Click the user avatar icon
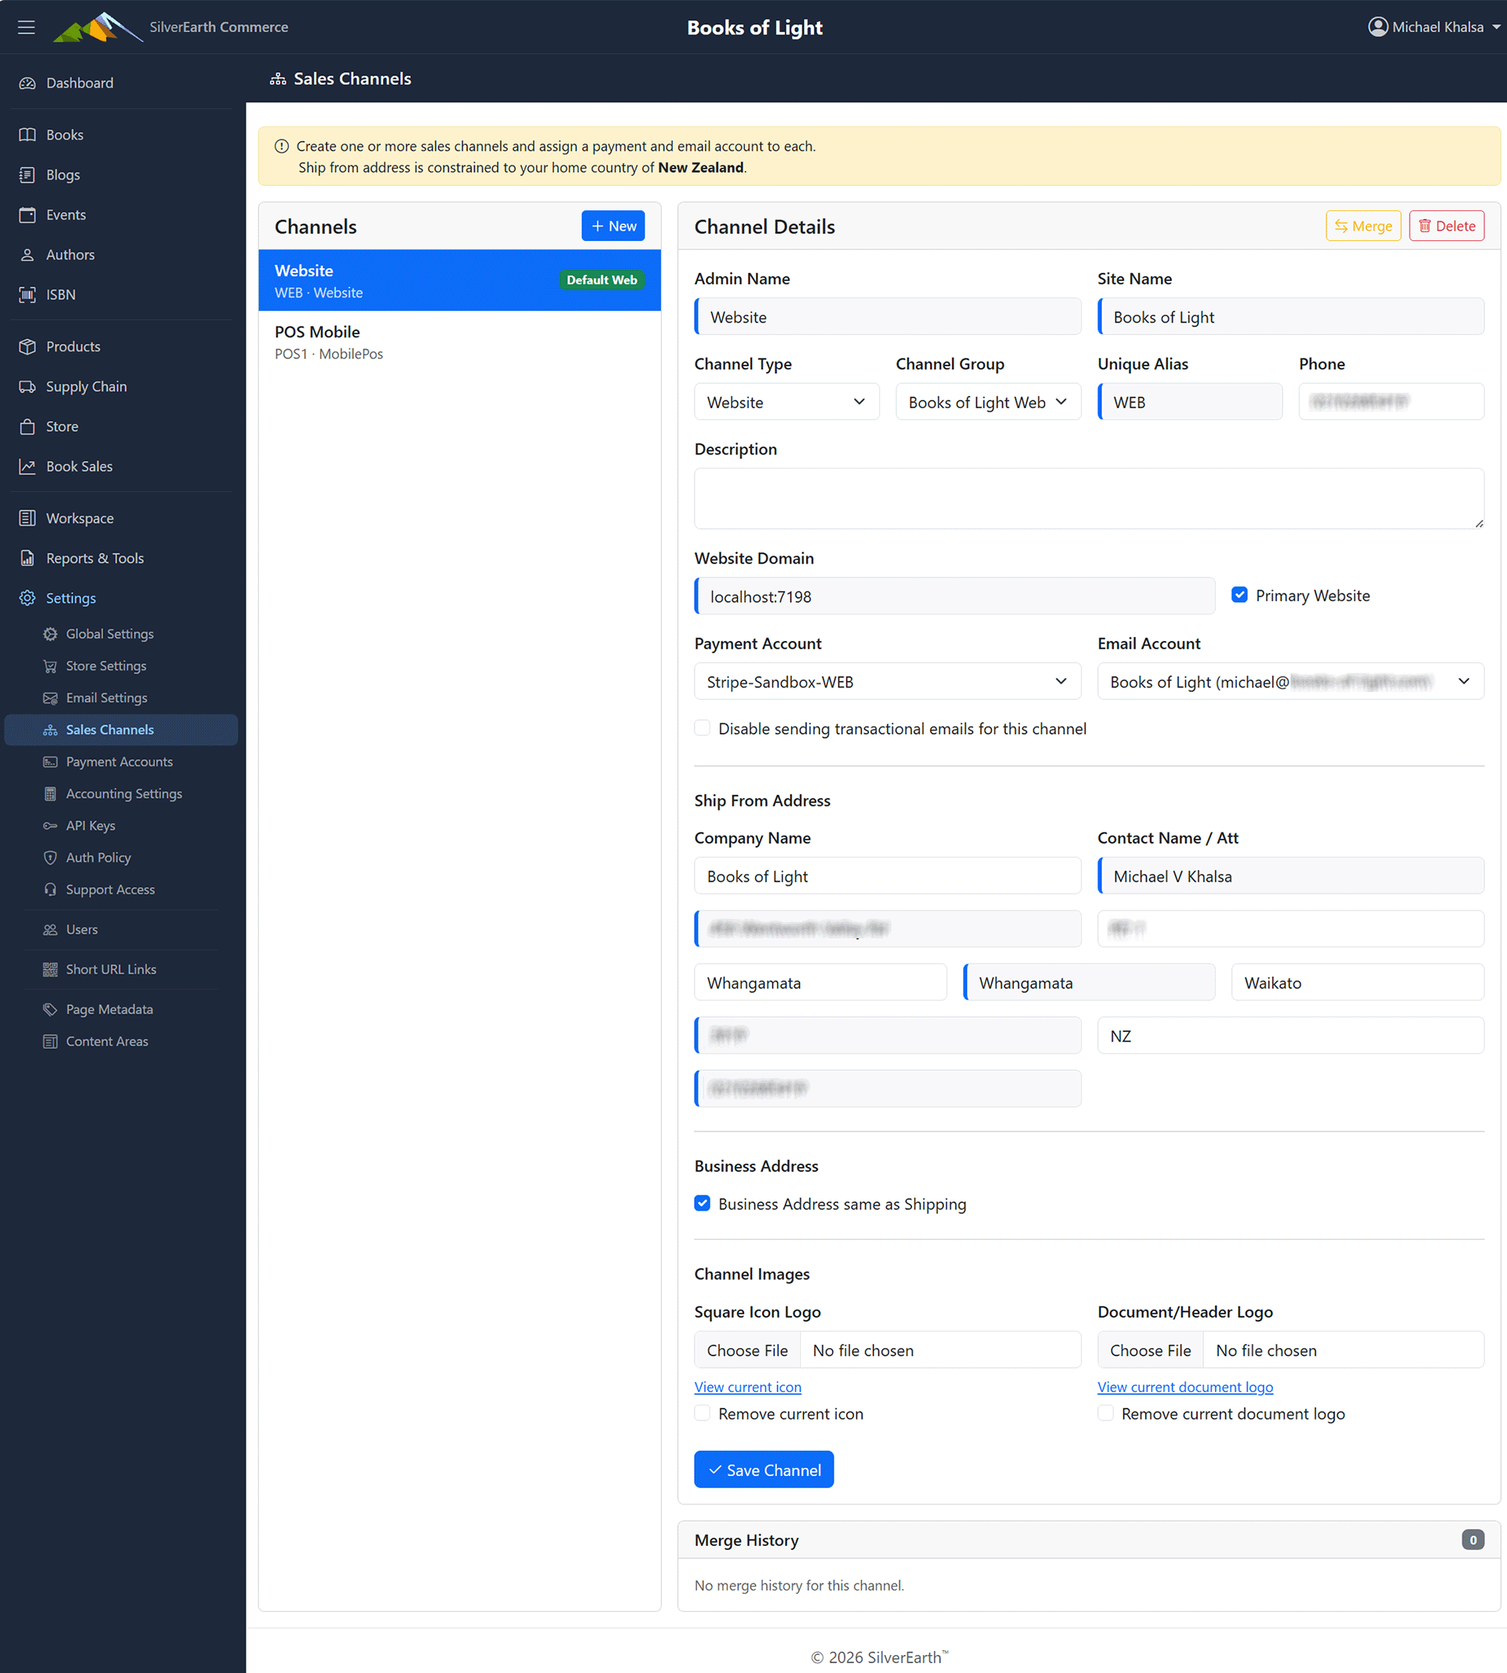Viewport: 1507px width, 1673px height. [1377, 27]
